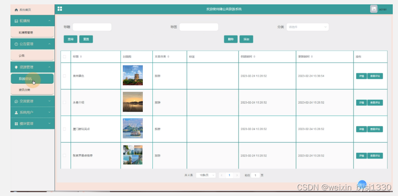Image resolution: width=398 pixels, height=196 pixels.
Task: Focus the 标题 search input field
Action: pyautogui.click(x=92, y=27)
